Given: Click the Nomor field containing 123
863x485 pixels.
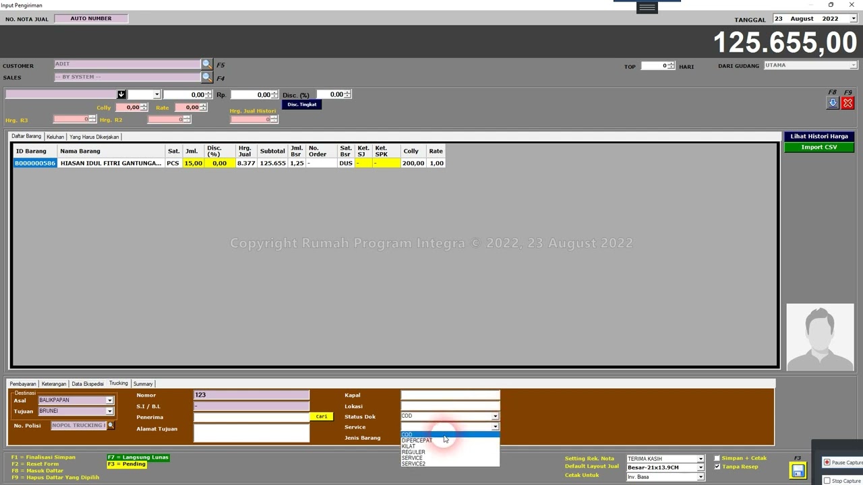Looking at the screenshot, I should point(251,395).
